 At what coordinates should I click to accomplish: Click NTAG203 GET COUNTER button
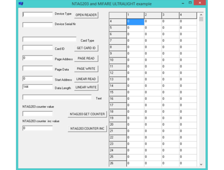87,114
